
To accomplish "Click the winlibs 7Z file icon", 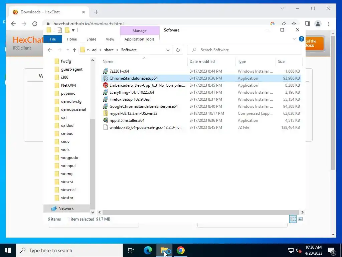I will point(106,127).
